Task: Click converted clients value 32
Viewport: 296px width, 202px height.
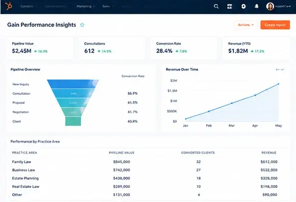Action: pyautogui.click(x=199, y=162)
